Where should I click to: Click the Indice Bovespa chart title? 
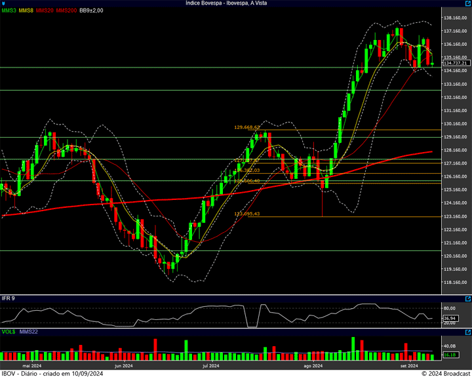coord(235,3)
